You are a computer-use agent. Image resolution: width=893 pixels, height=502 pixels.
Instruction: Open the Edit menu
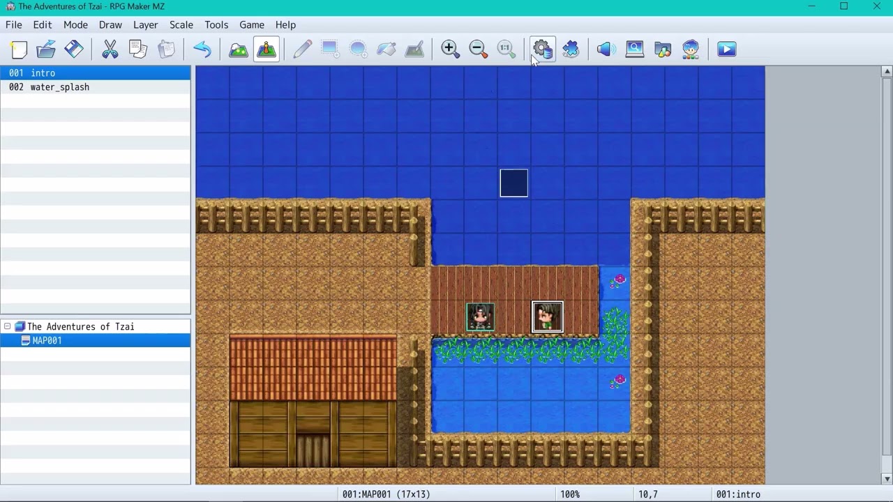(x=43, y=25)
